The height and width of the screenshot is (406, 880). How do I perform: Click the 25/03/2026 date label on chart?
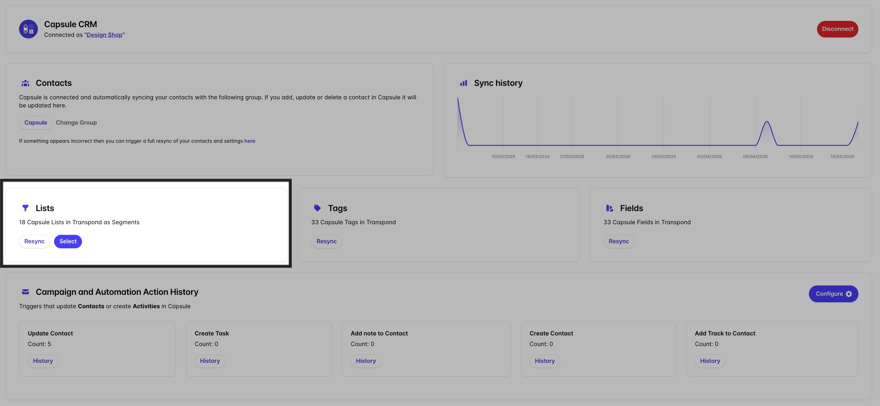(618, 157)
